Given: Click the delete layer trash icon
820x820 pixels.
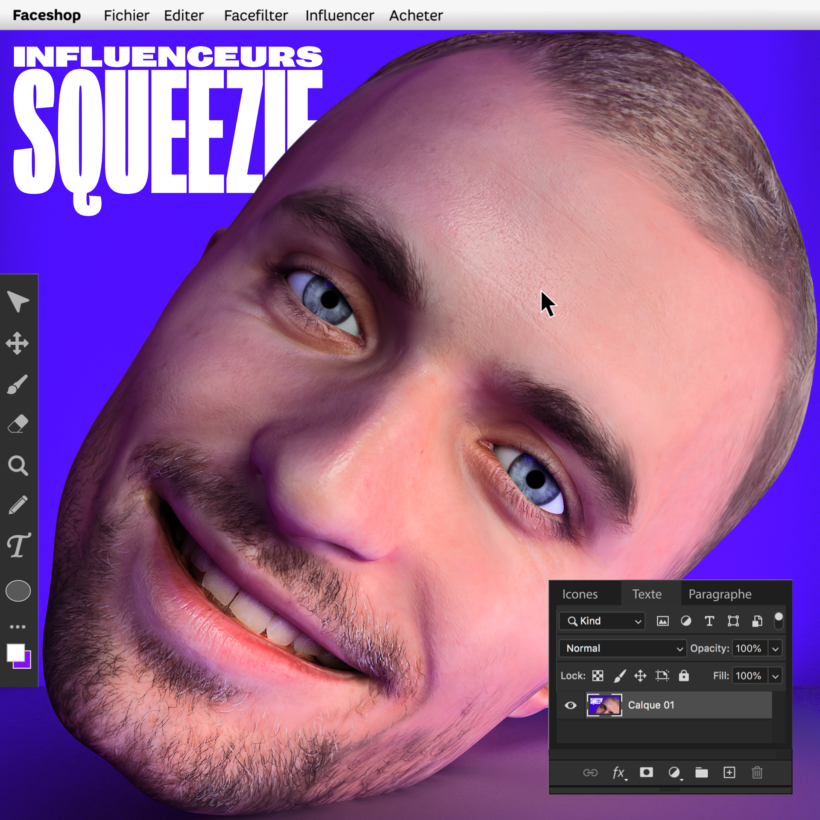Looking at the screenshot, I should pos(757,772).
